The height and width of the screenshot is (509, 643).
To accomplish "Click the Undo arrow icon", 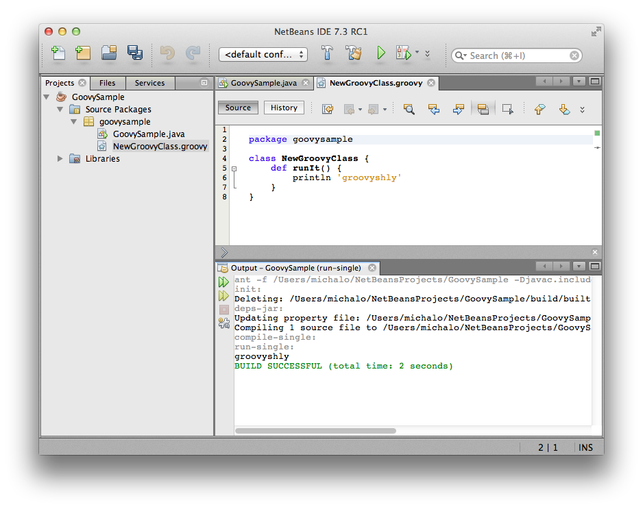I will tap(167, 53).
